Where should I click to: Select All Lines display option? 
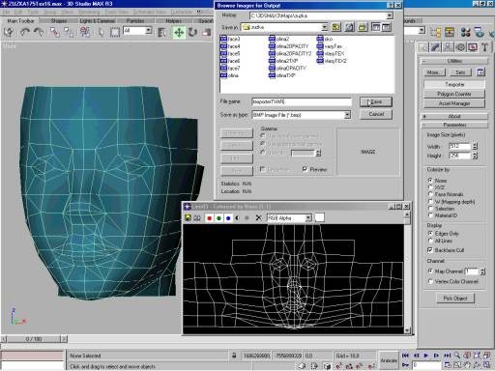[430, 241]
